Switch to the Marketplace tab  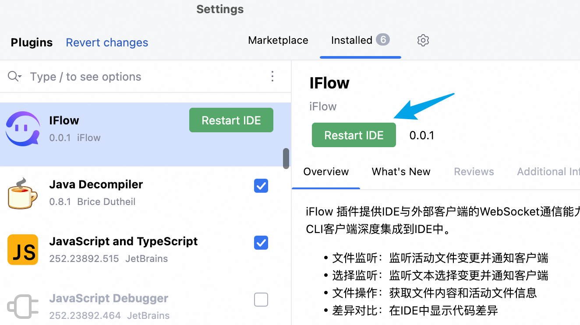pos(278,40)
